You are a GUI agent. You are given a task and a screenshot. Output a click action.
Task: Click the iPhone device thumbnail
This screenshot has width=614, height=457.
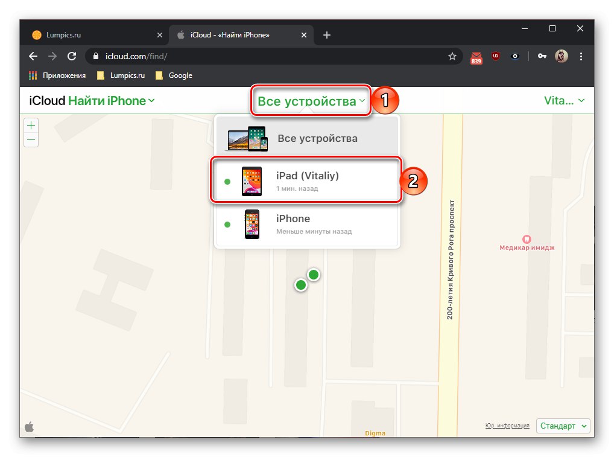252,224
